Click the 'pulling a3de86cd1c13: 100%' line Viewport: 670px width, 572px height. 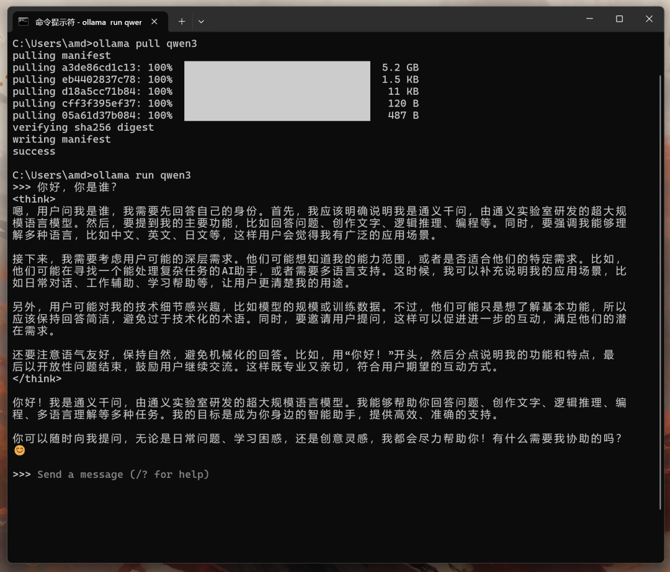pyautogui.click(x=92, y=68)
